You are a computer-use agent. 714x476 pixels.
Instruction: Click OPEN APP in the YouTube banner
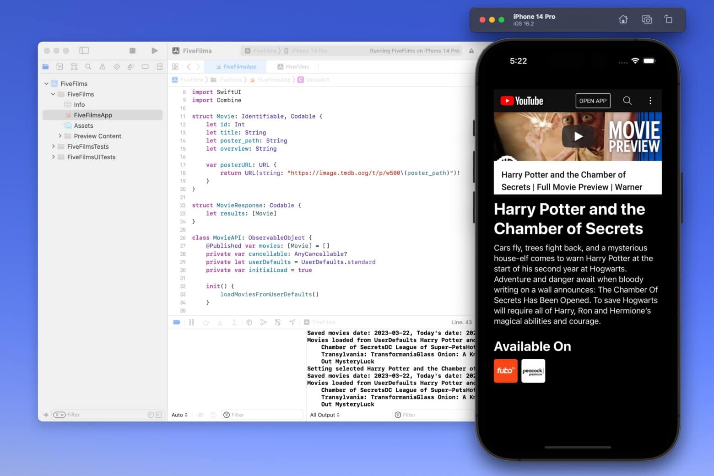(593, 101)
